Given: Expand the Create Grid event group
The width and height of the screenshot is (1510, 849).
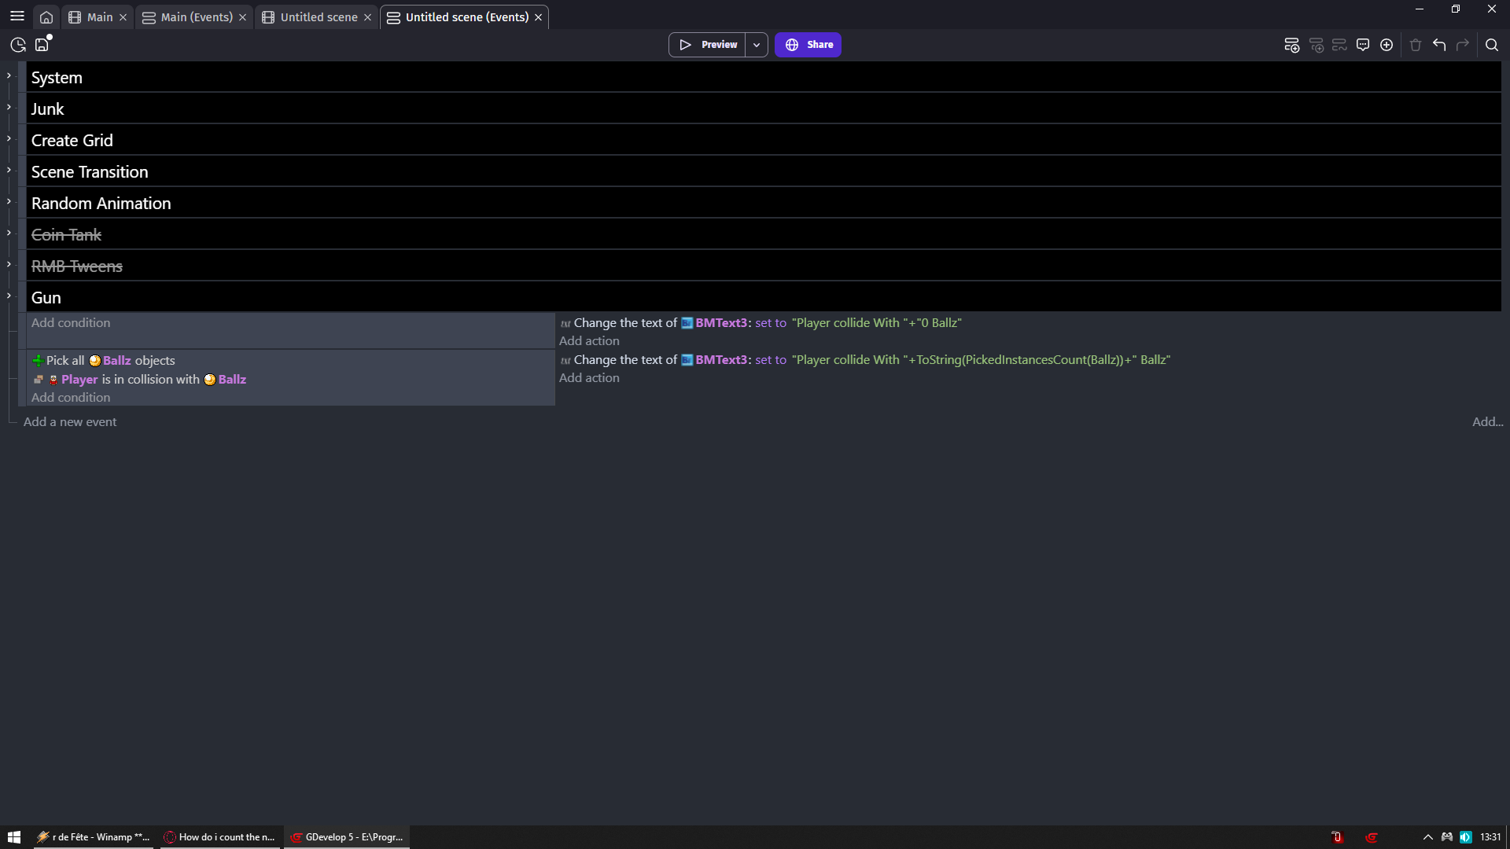Looking at the screenshot, I should (9, 138).
